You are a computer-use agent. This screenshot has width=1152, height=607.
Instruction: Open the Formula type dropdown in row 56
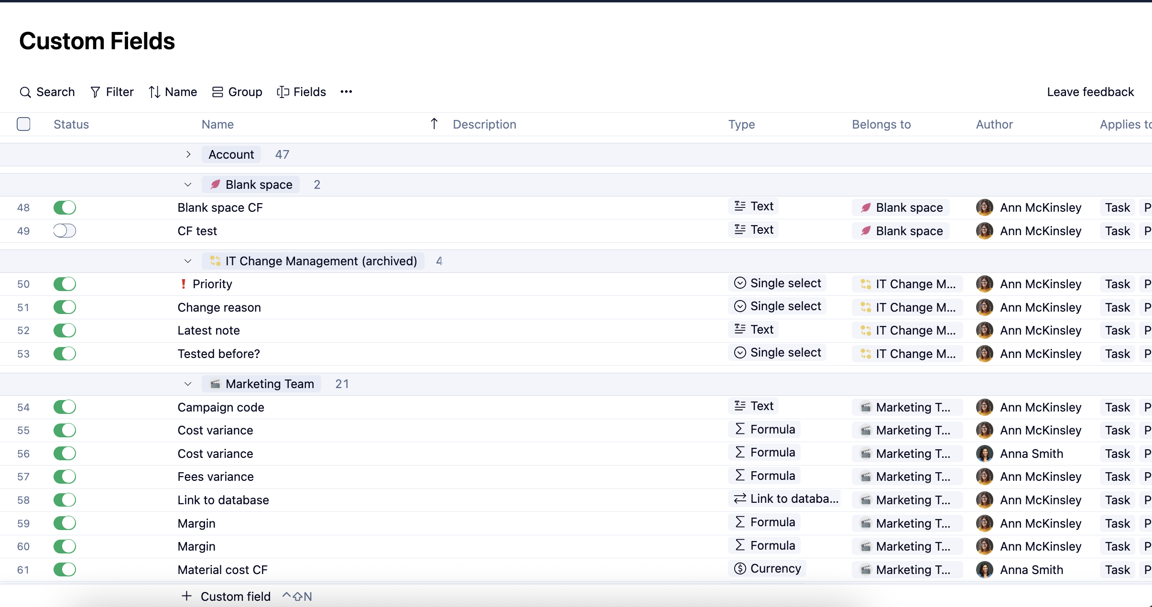(764, 452)
